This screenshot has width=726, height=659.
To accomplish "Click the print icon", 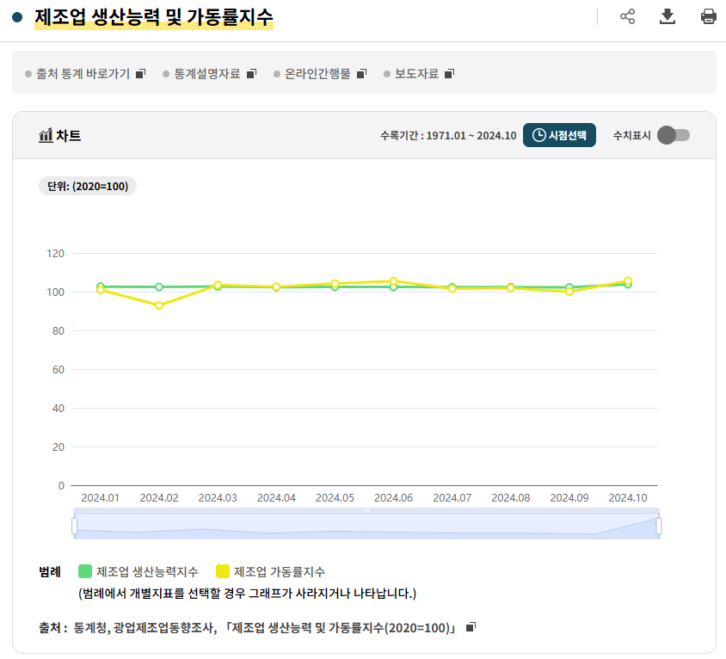I will coord(709,16).
